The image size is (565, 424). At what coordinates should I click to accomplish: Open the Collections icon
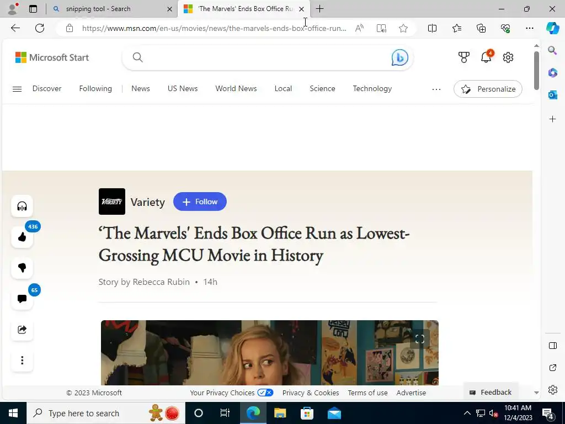click(481, 28)
